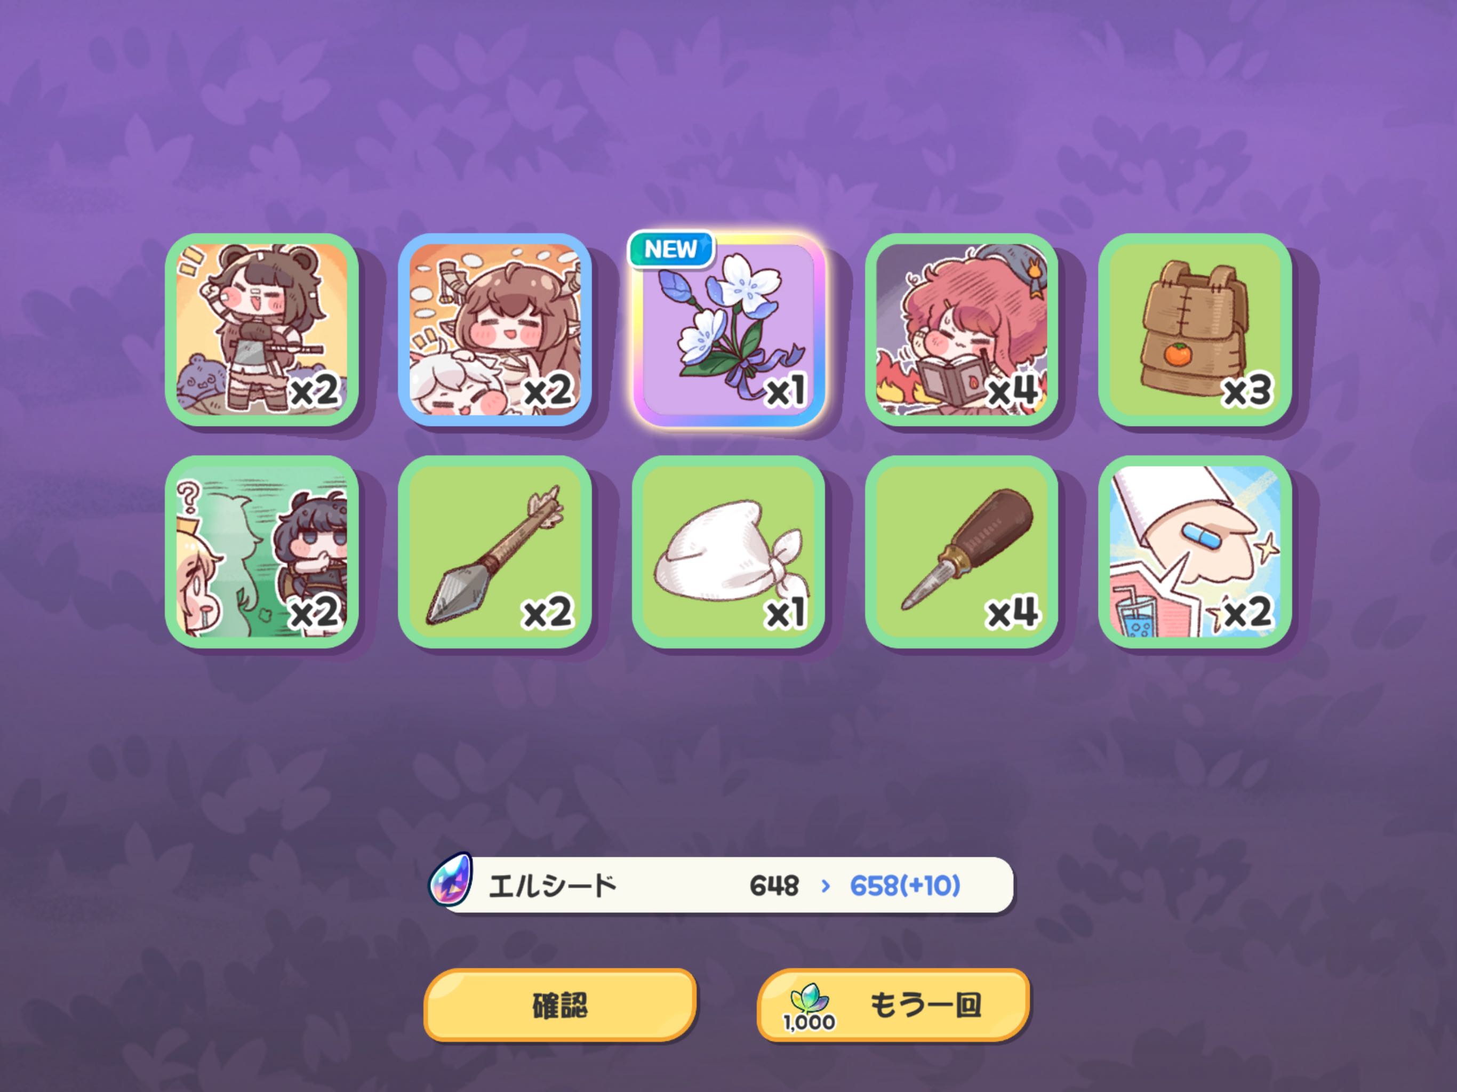This screenshot has height=1092, width=1457.
Task: Tap the x4 count on awl tool
Action: (1013, 613)
